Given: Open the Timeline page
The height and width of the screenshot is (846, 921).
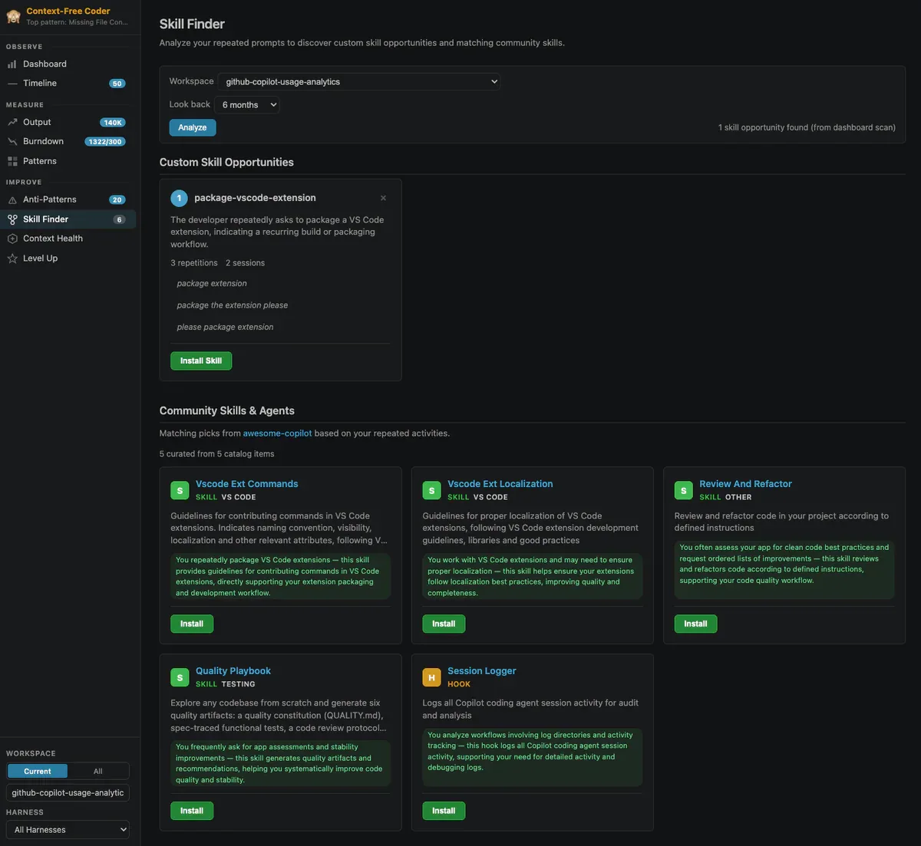Looking at the screenshot, I should click(69, 84).
